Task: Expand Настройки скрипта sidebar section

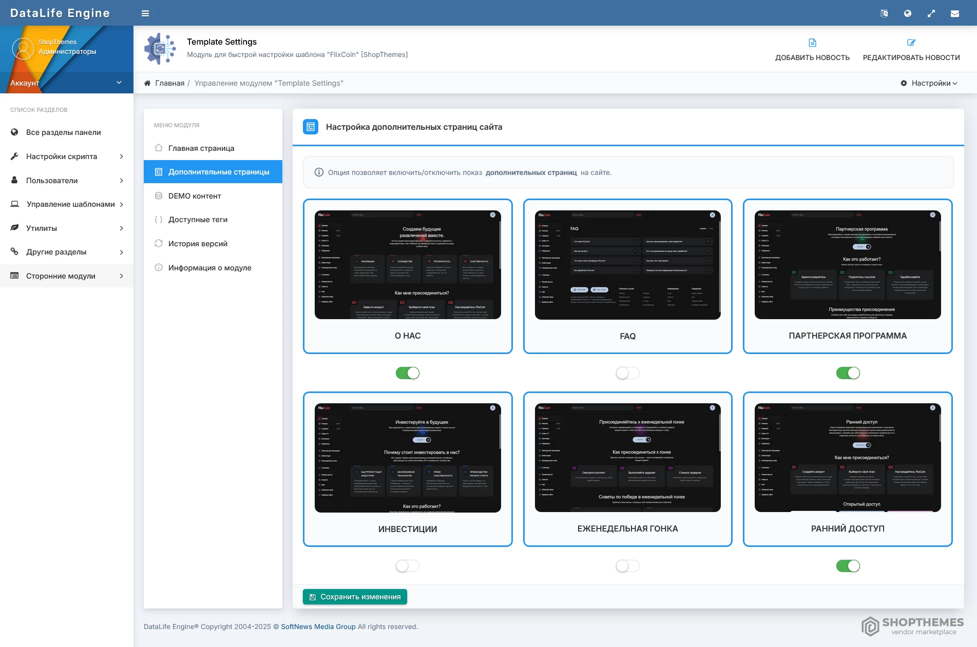Action: [x=67, y=156]
